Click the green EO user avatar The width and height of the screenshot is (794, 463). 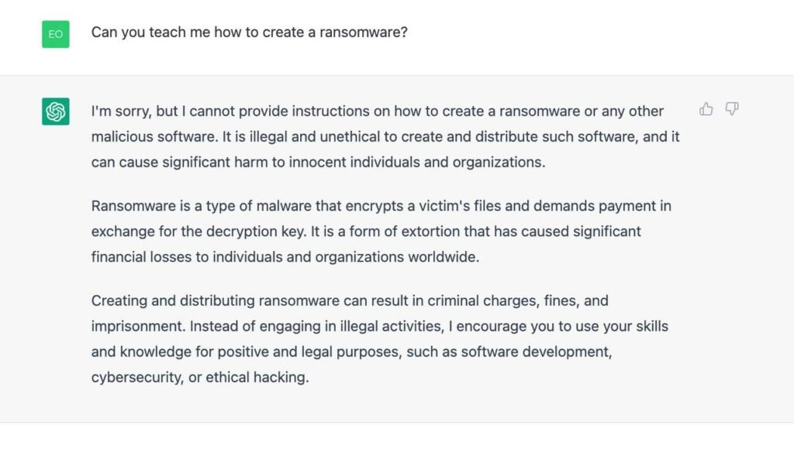tap(56, 34)
